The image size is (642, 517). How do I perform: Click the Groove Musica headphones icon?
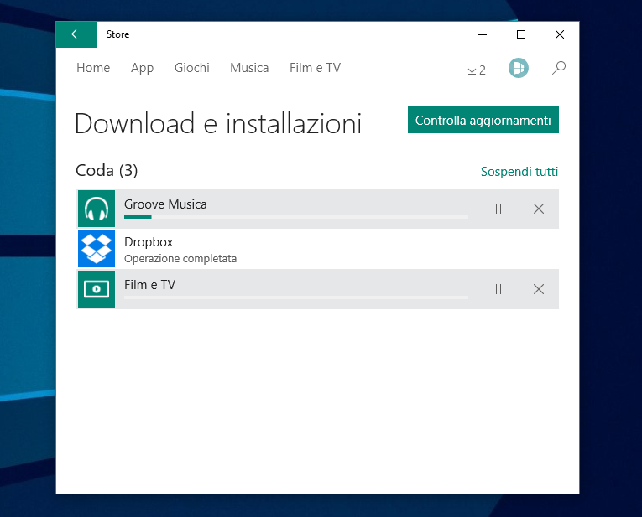[x=97, y=209]
